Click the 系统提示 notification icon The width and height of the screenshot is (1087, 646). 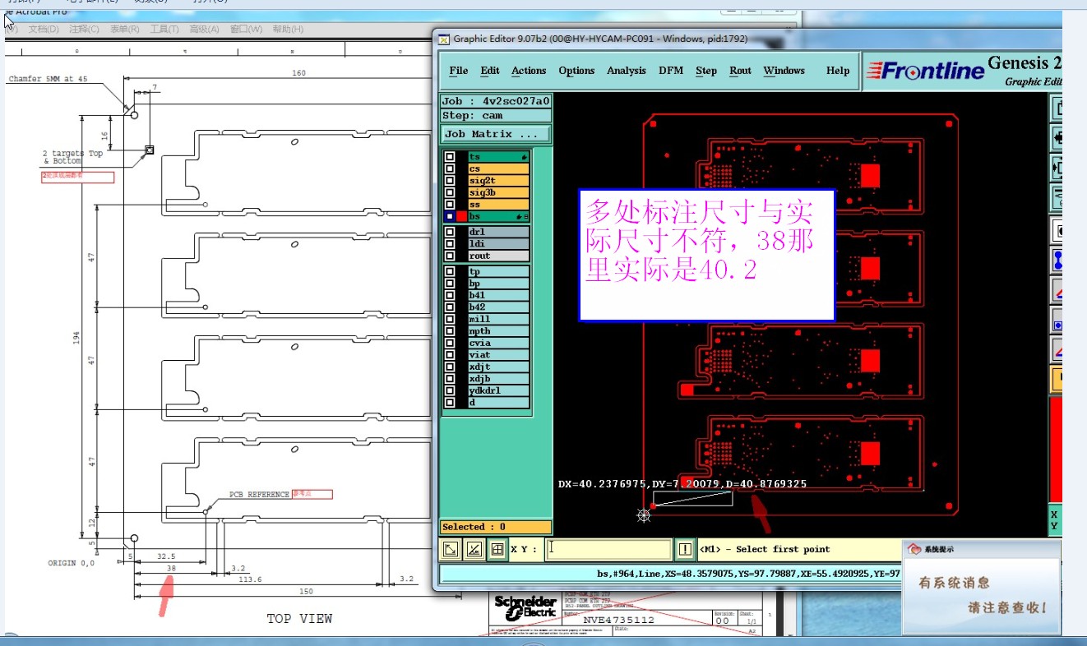coord(914,549)
